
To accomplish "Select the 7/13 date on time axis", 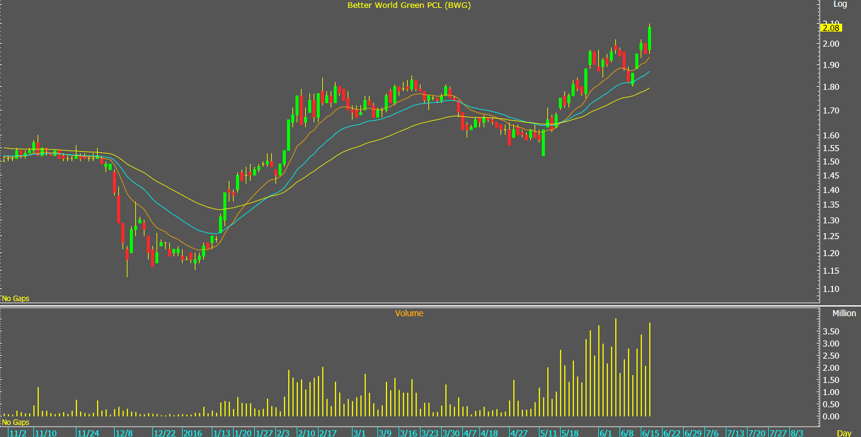I will (x=735, y=433).
